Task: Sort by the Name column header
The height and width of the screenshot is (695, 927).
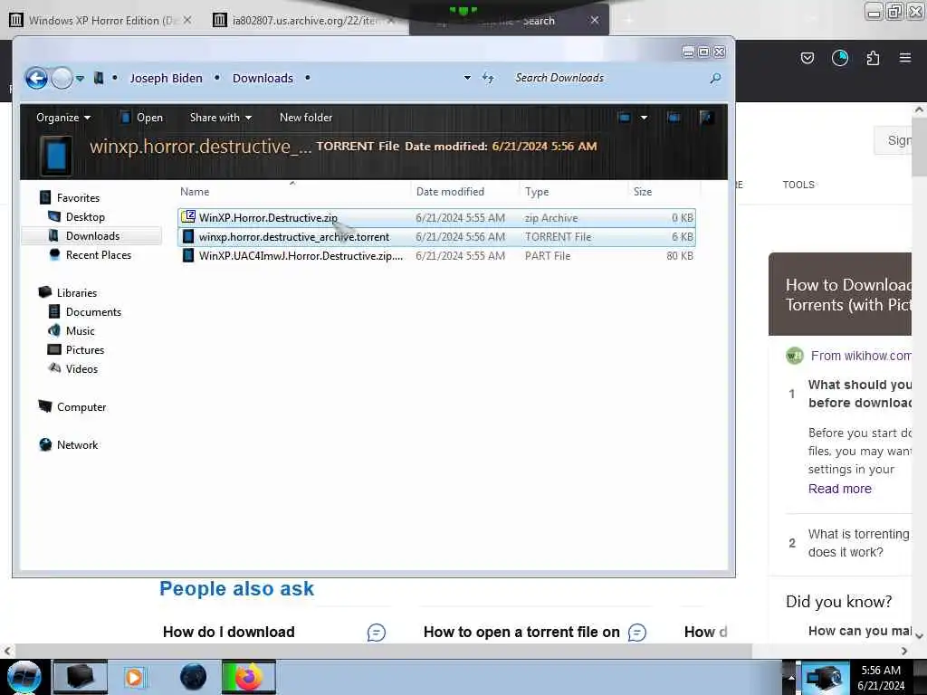Action: point(292,192)
